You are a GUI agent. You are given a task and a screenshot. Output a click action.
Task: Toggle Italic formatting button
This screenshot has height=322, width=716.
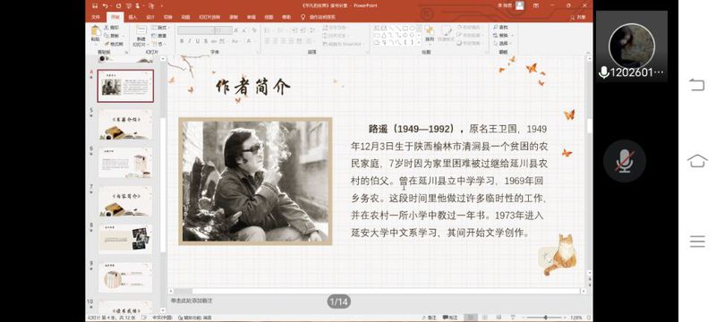point(190,41)
